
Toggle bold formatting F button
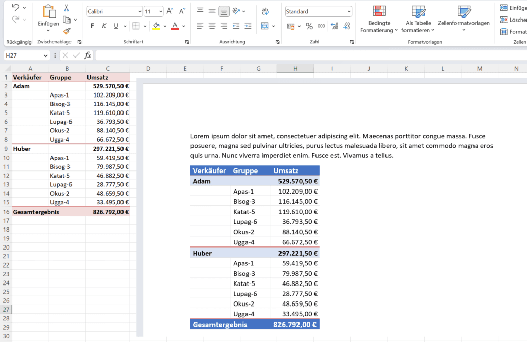[92, 26]
